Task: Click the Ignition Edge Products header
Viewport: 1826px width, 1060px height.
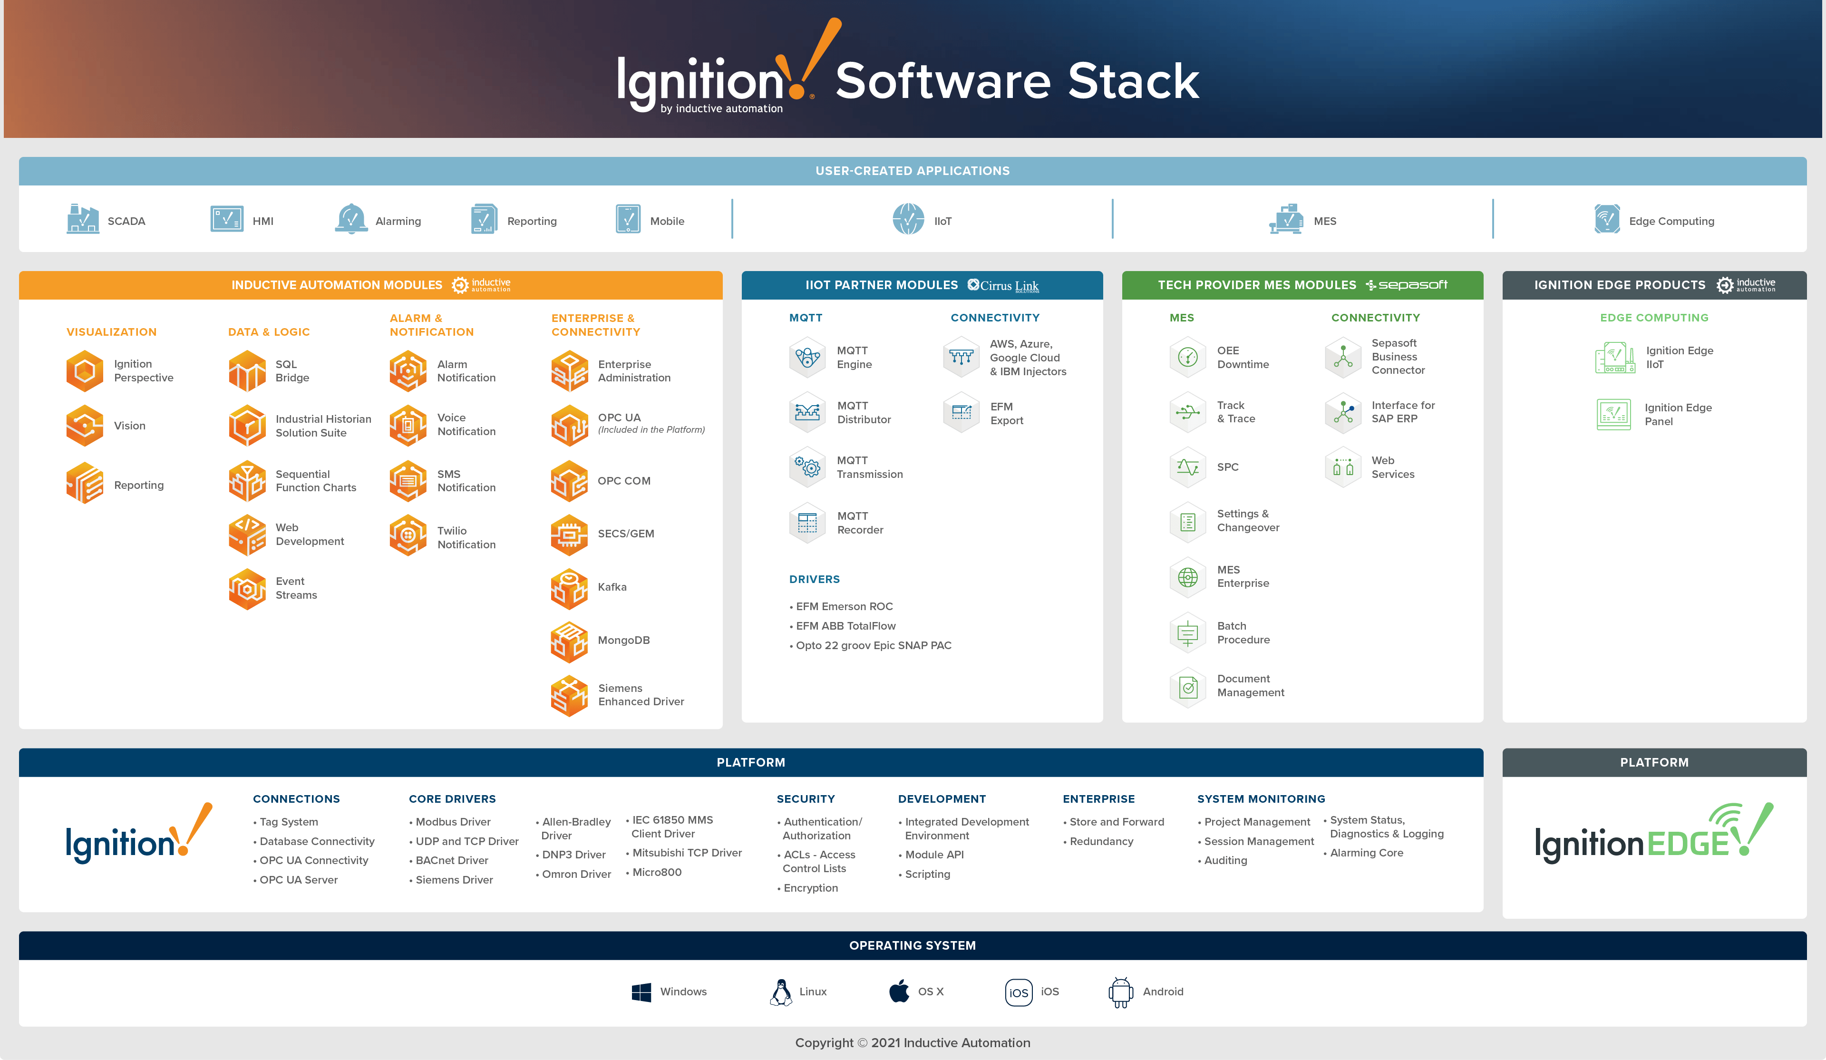Action: point(1654,285)
